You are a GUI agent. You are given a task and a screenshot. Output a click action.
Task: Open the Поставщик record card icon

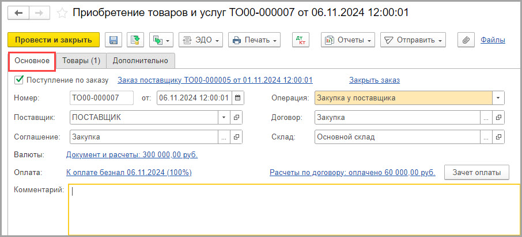(x=236, y=117)
